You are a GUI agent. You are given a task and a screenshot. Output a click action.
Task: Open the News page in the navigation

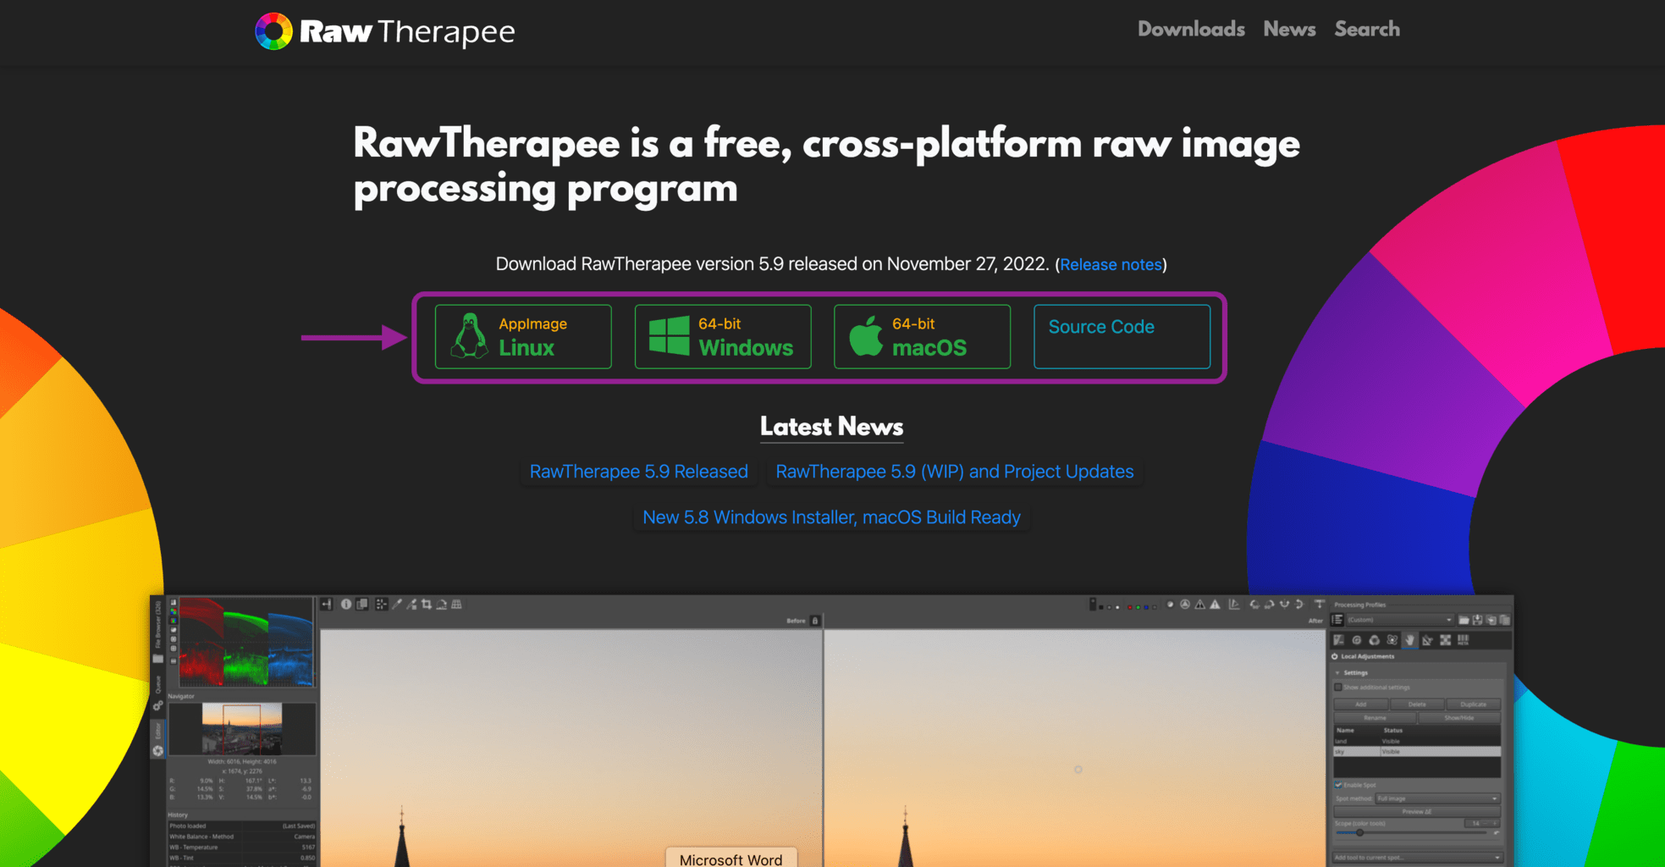coord(1289,29)
